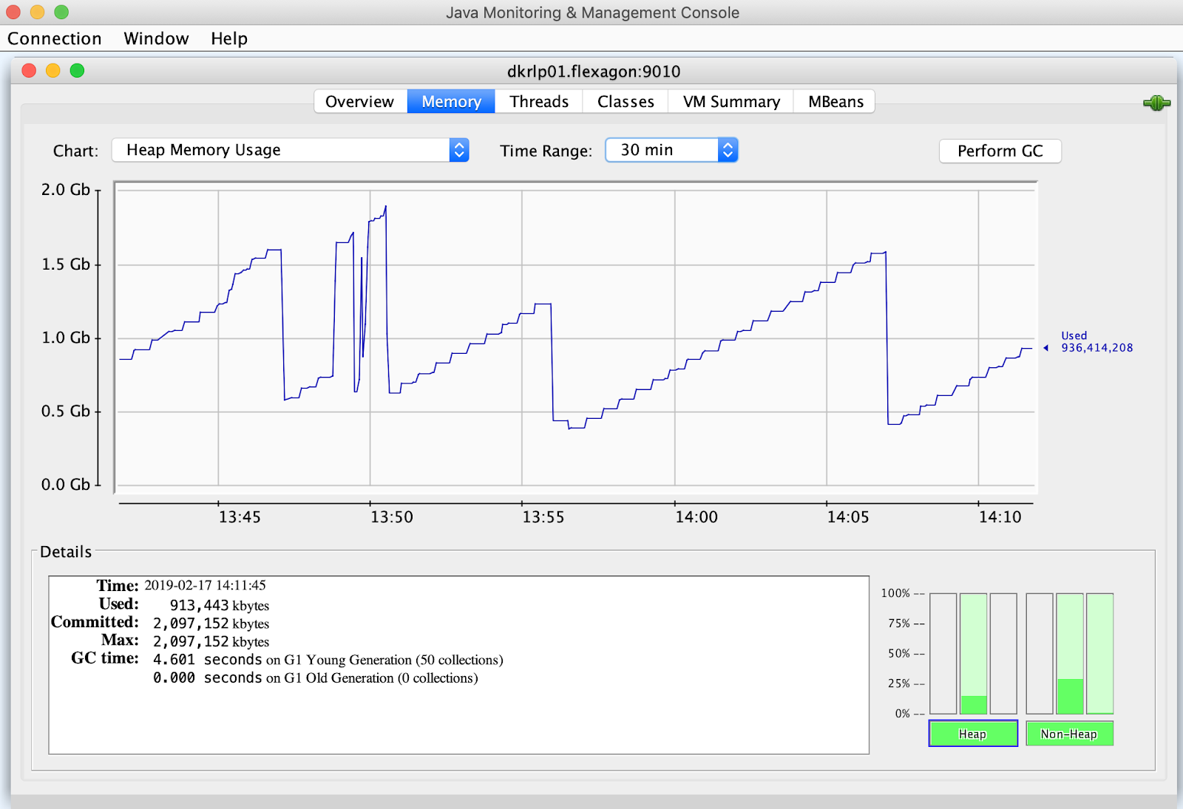Click the heap usage chart plot area
The image size is (1183, 809).
coord(576,338)
